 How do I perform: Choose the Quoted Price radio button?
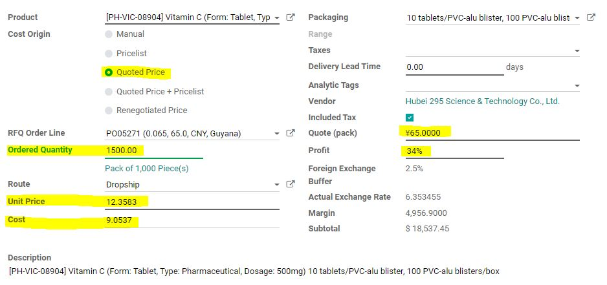pos(109,72)
